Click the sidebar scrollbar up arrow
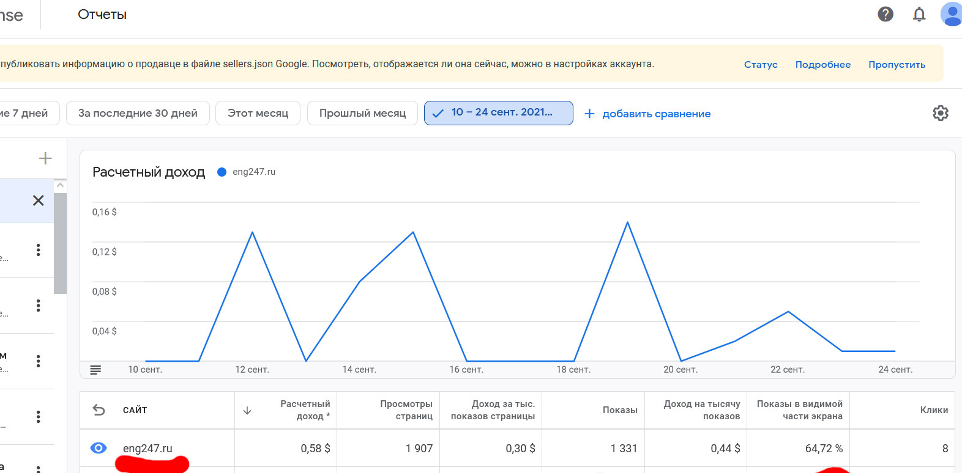The height and width of the screenshot is (473, 962). click(60, 185)
